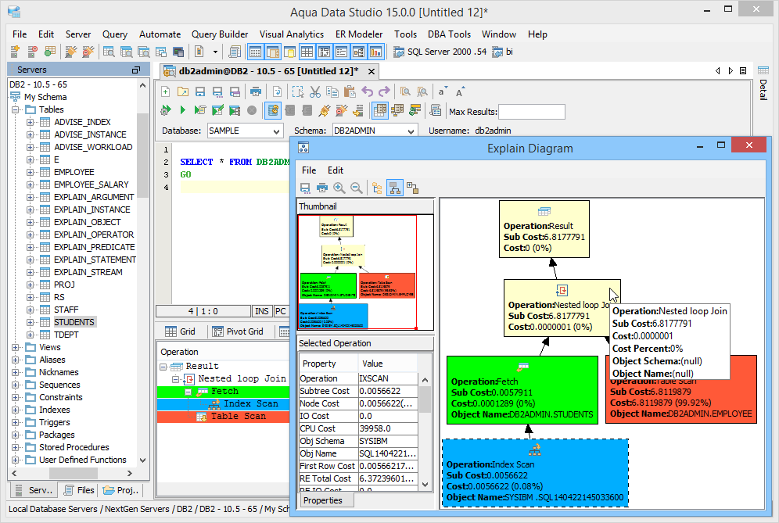Viewport: 779px width, 523px height.
Task: Expand the Indexes folder in Servers tree
Action: click(x=16, y=410)
